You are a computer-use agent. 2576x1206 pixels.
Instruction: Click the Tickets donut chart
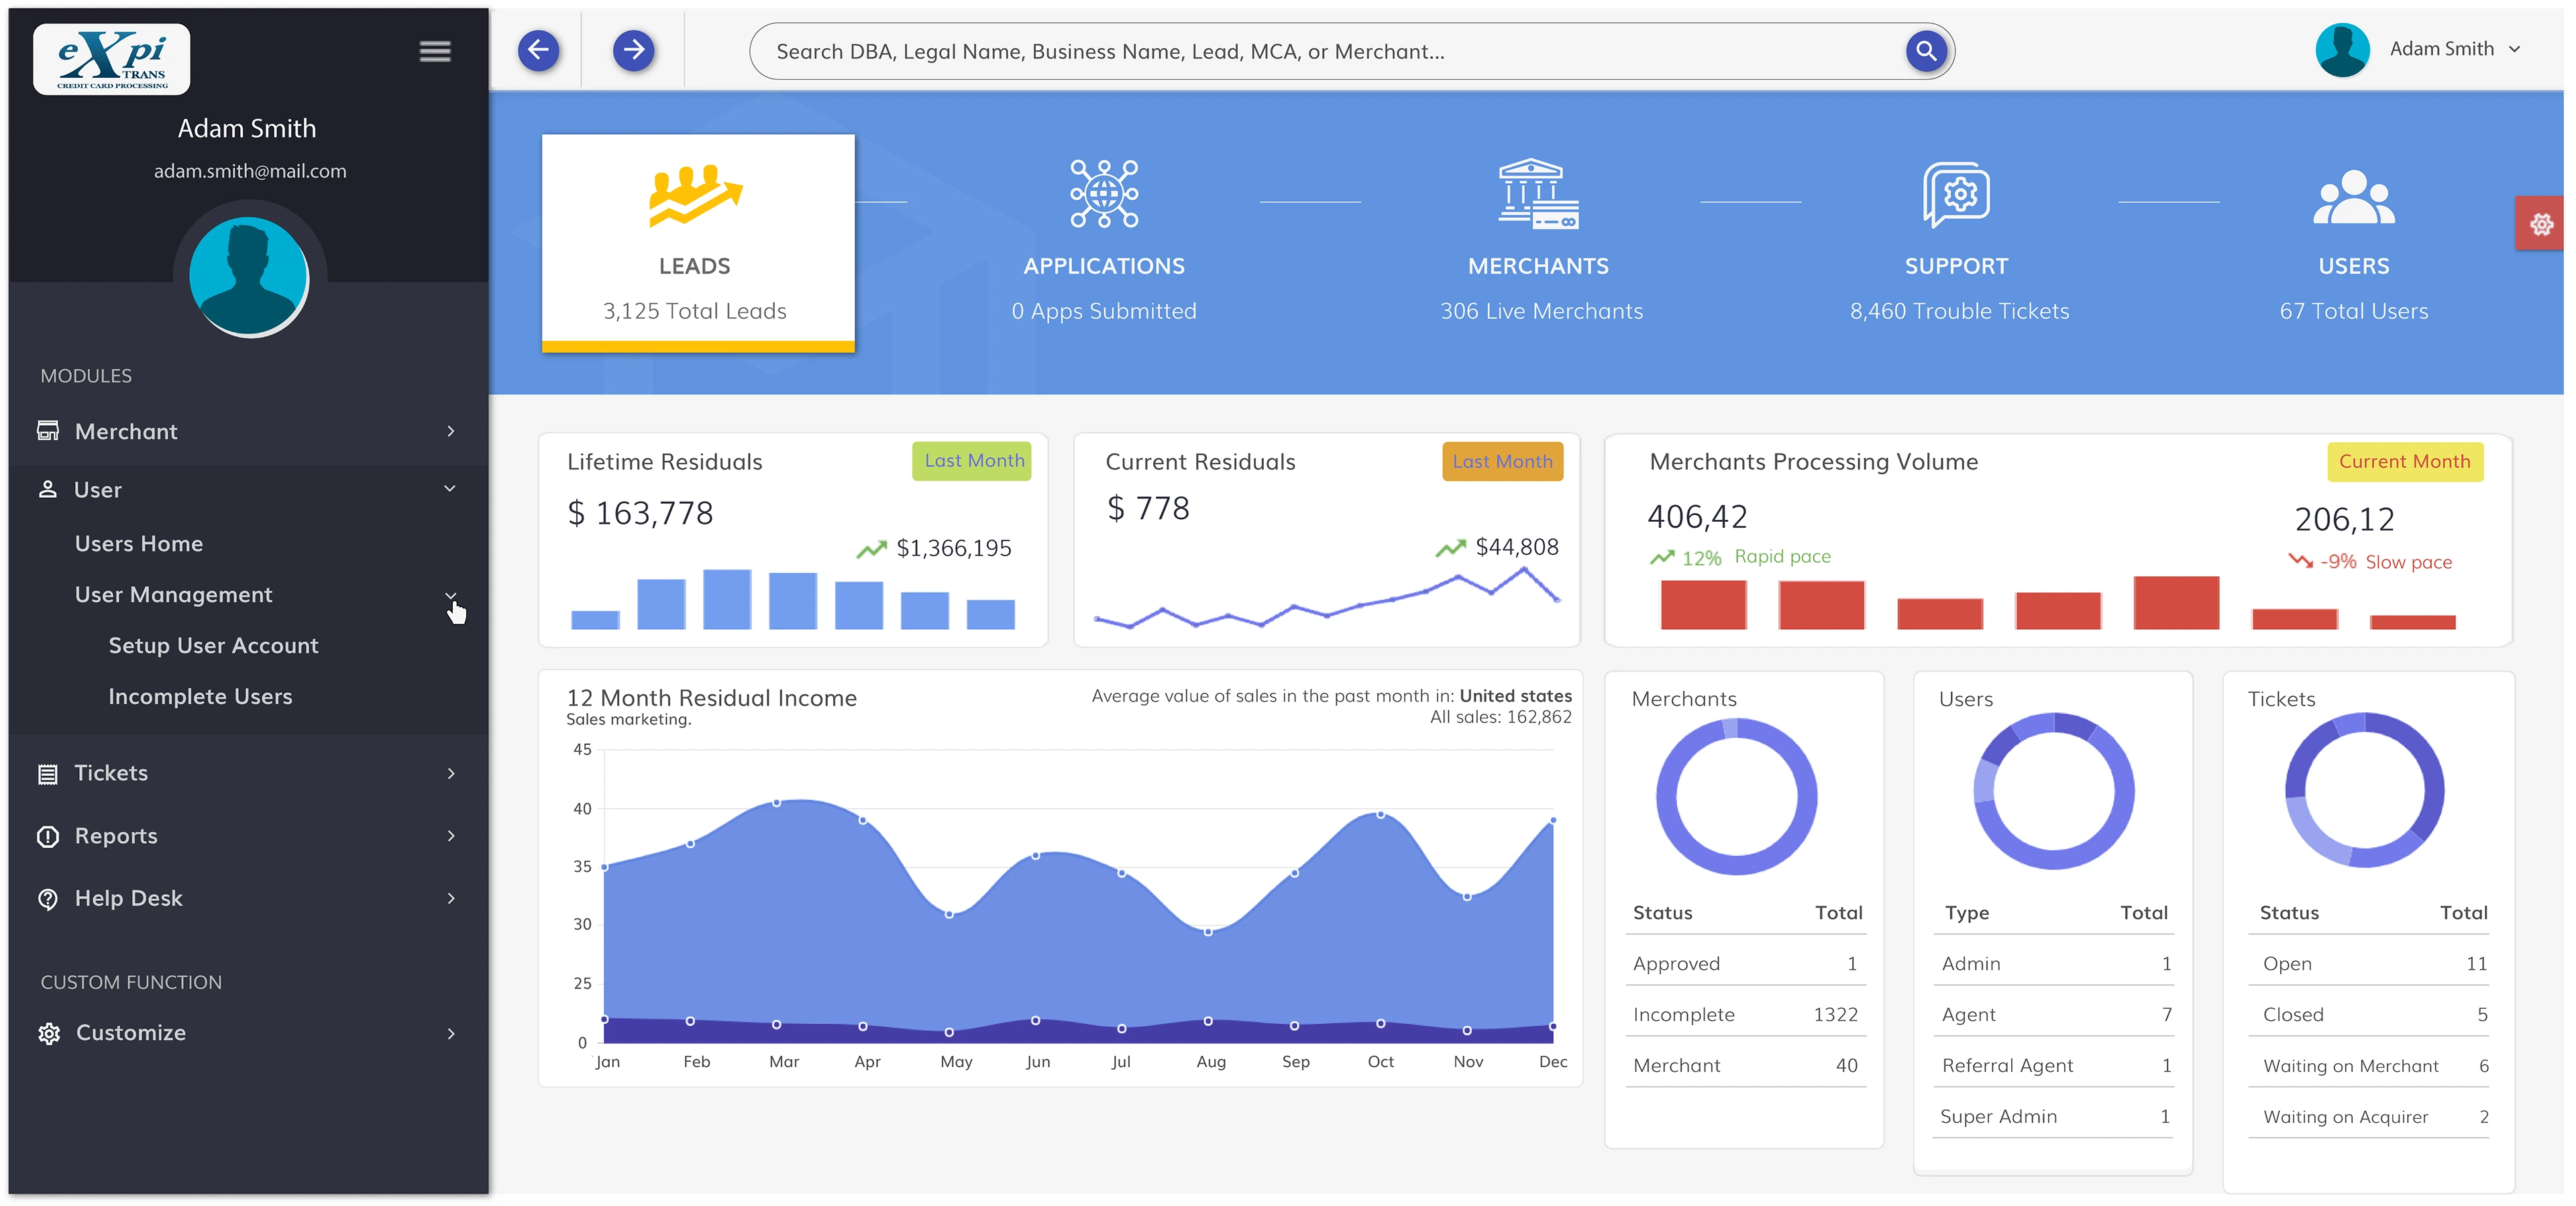pos(2365,790)
